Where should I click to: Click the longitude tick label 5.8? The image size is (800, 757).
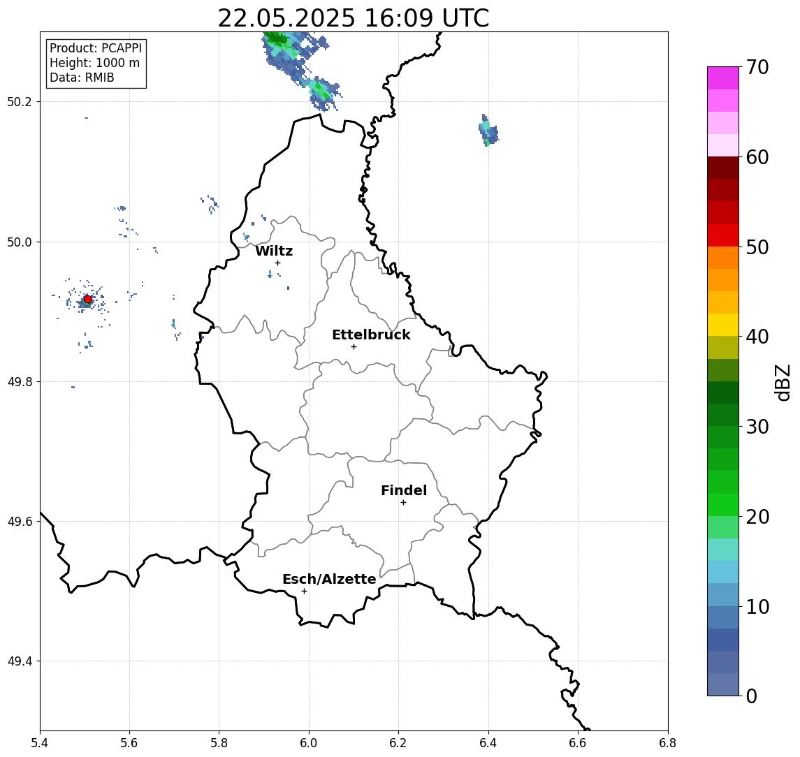pyautogui.click(x=219, y=743)
